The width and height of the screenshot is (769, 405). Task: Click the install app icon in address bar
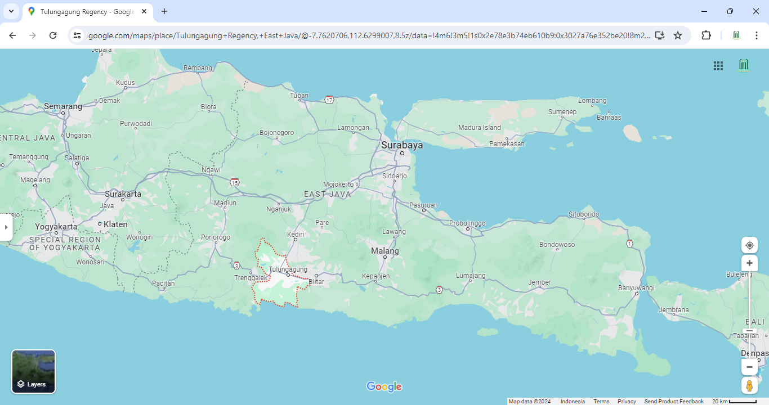660,35
